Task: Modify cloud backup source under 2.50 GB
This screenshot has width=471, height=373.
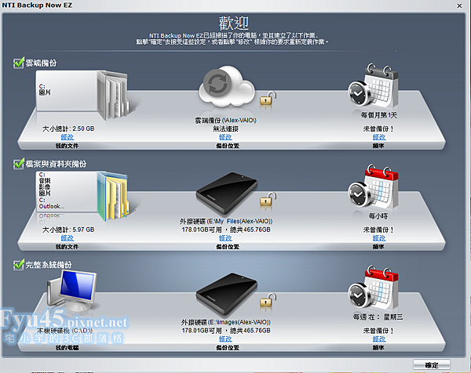Action: (x=68, y=137)
